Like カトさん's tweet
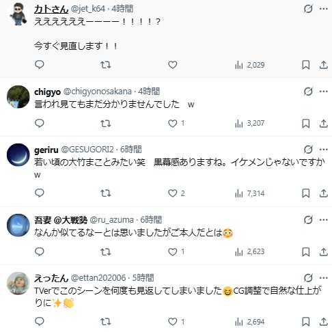The image size is (332, 332). pyautogui.click(x=173, y=65)
